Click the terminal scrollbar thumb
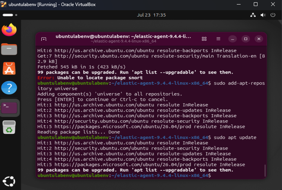Viewport: 282px width, 190px height. click(x=265, y=170)
